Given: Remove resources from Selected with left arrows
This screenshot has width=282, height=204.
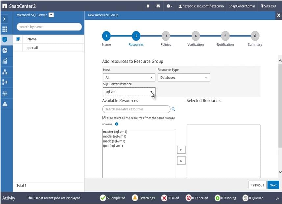Looking at the screenshot, I should 181,161.
